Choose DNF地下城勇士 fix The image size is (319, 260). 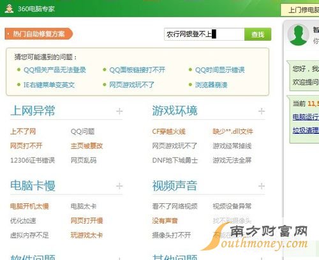[175, 160]
